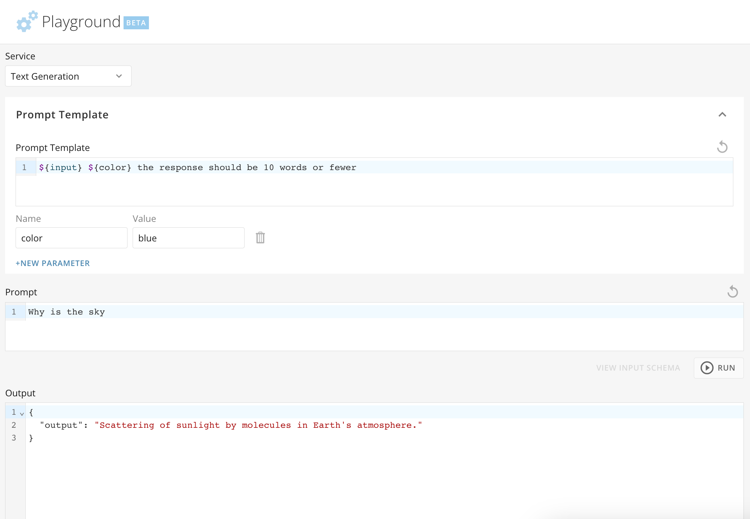Click the BETA badge
750x519 pixels.
(136, 23)
